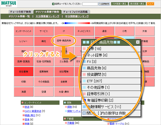Click the エンターテイメント sector tile
The image size is (161, 125).
[x=24, y=31]
